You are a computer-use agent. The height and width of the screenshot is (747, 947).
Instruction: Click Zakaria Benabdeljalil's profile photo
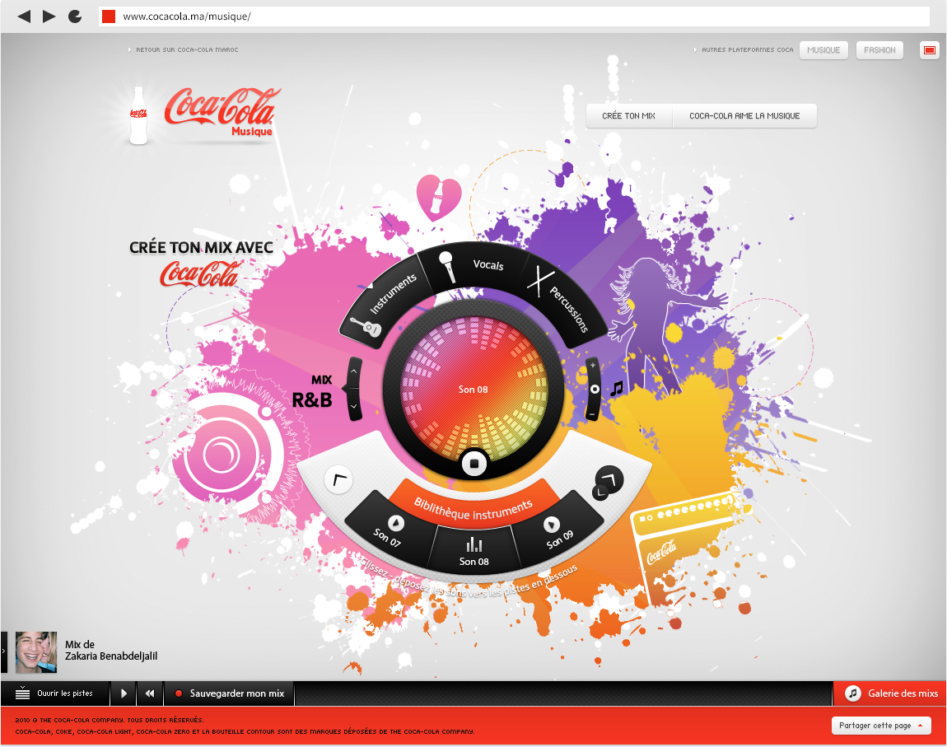point(35,652)
